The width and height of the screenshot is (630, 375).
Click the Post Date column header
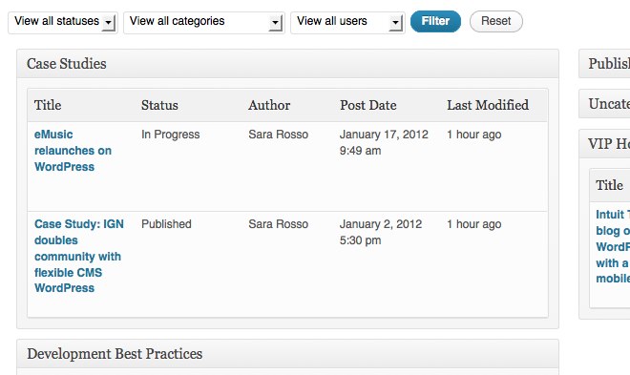click(x=368, y=105)
